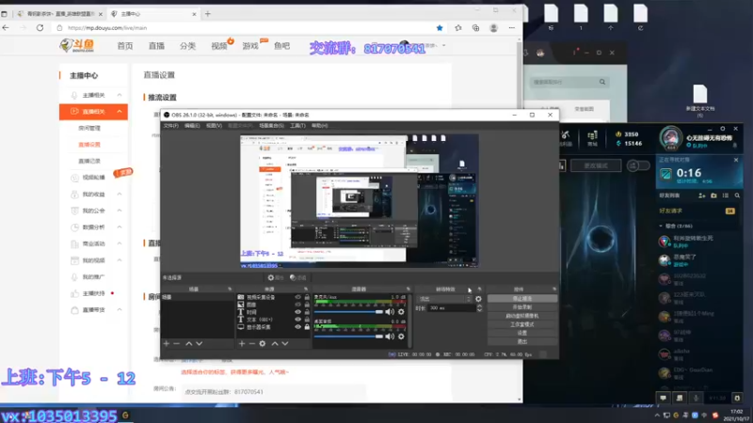The height and width of the screenshot is (423, 753).
Task: Toggle visibility of video capture device source
Action: [x=297, y=297]
